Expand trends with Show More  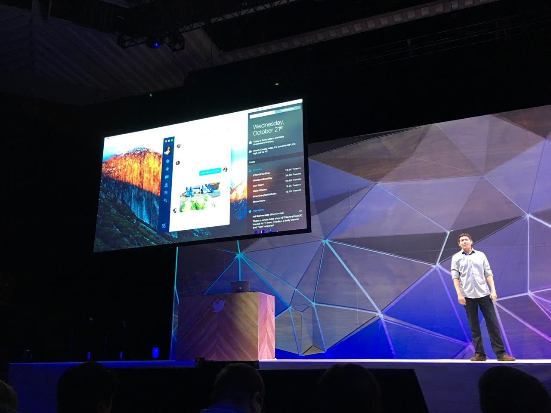[260, 201]
